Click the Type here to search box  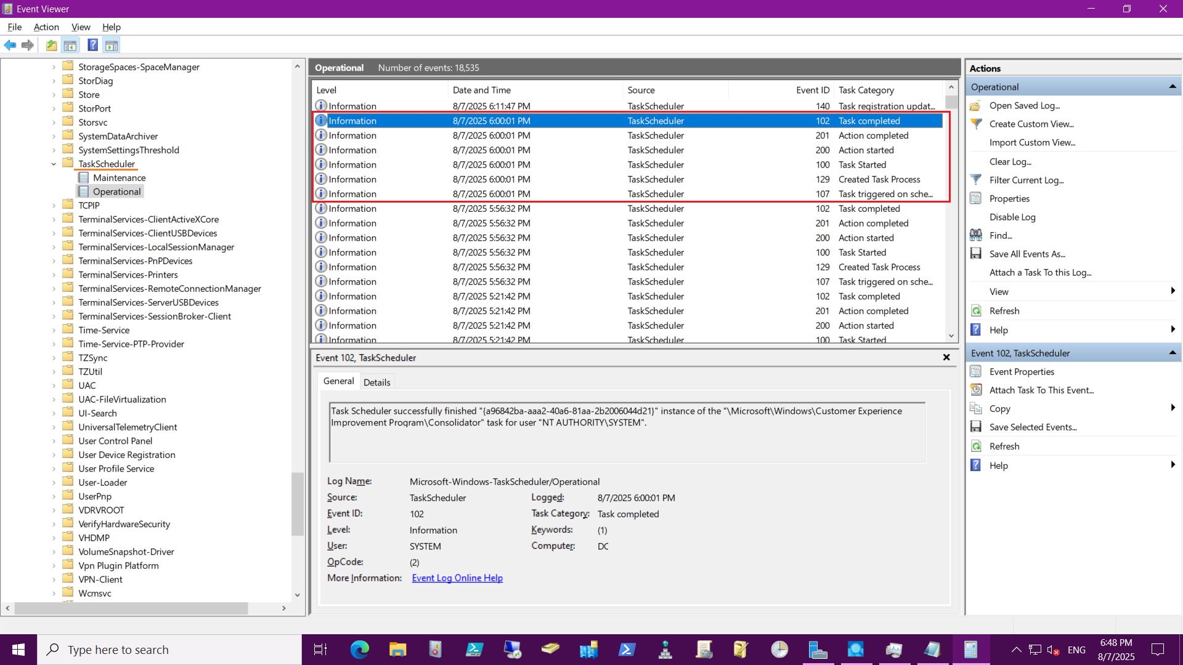point(169,650)
